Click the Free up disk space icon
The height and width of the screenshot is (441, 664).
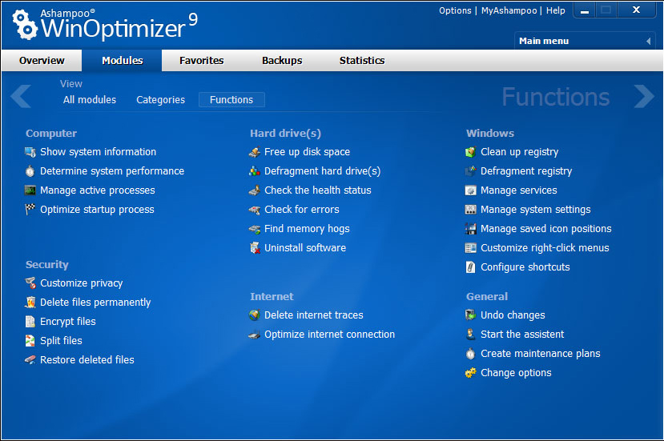point(255,152)
